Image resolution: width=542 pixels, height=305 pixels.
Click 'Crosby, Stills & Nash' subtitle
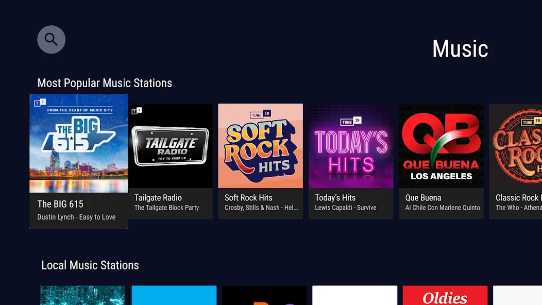(x=262, y=208)
